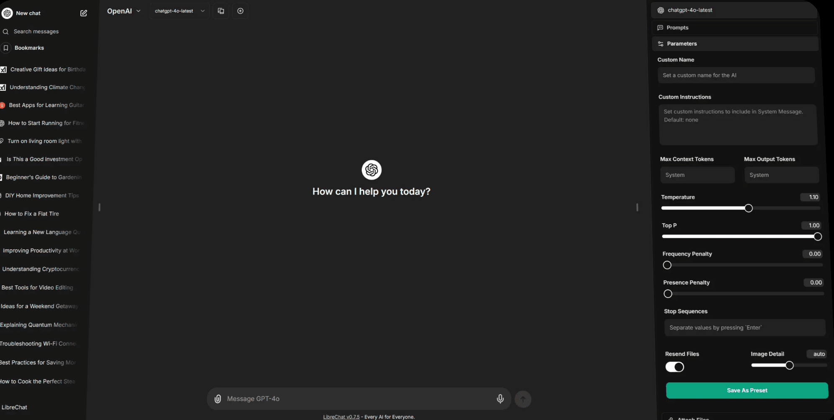Open the LibreChat v0.7.5 link
This screenshot has width=834, height=420.
(x=341, y=417)
